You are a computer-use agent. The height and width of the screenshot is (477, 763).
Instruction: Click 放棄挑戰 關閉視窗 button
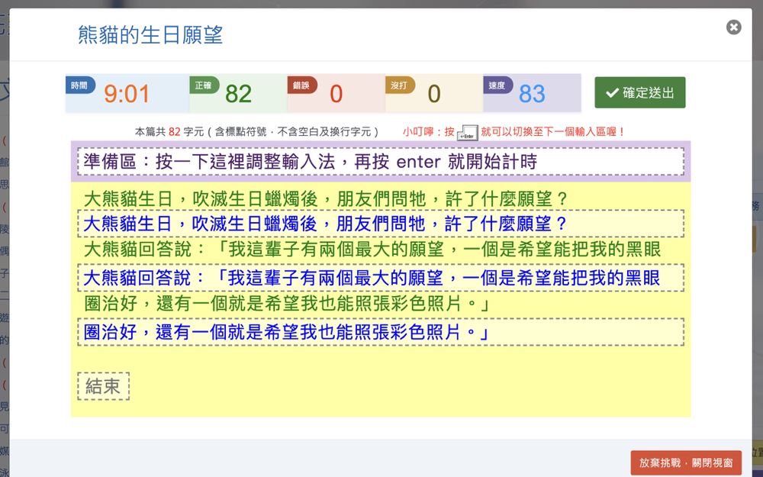point(686,463)
